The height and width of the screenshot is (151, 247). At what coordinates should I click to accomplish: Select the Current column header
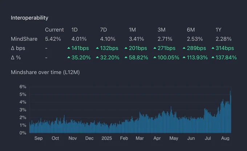click(54, 30)
